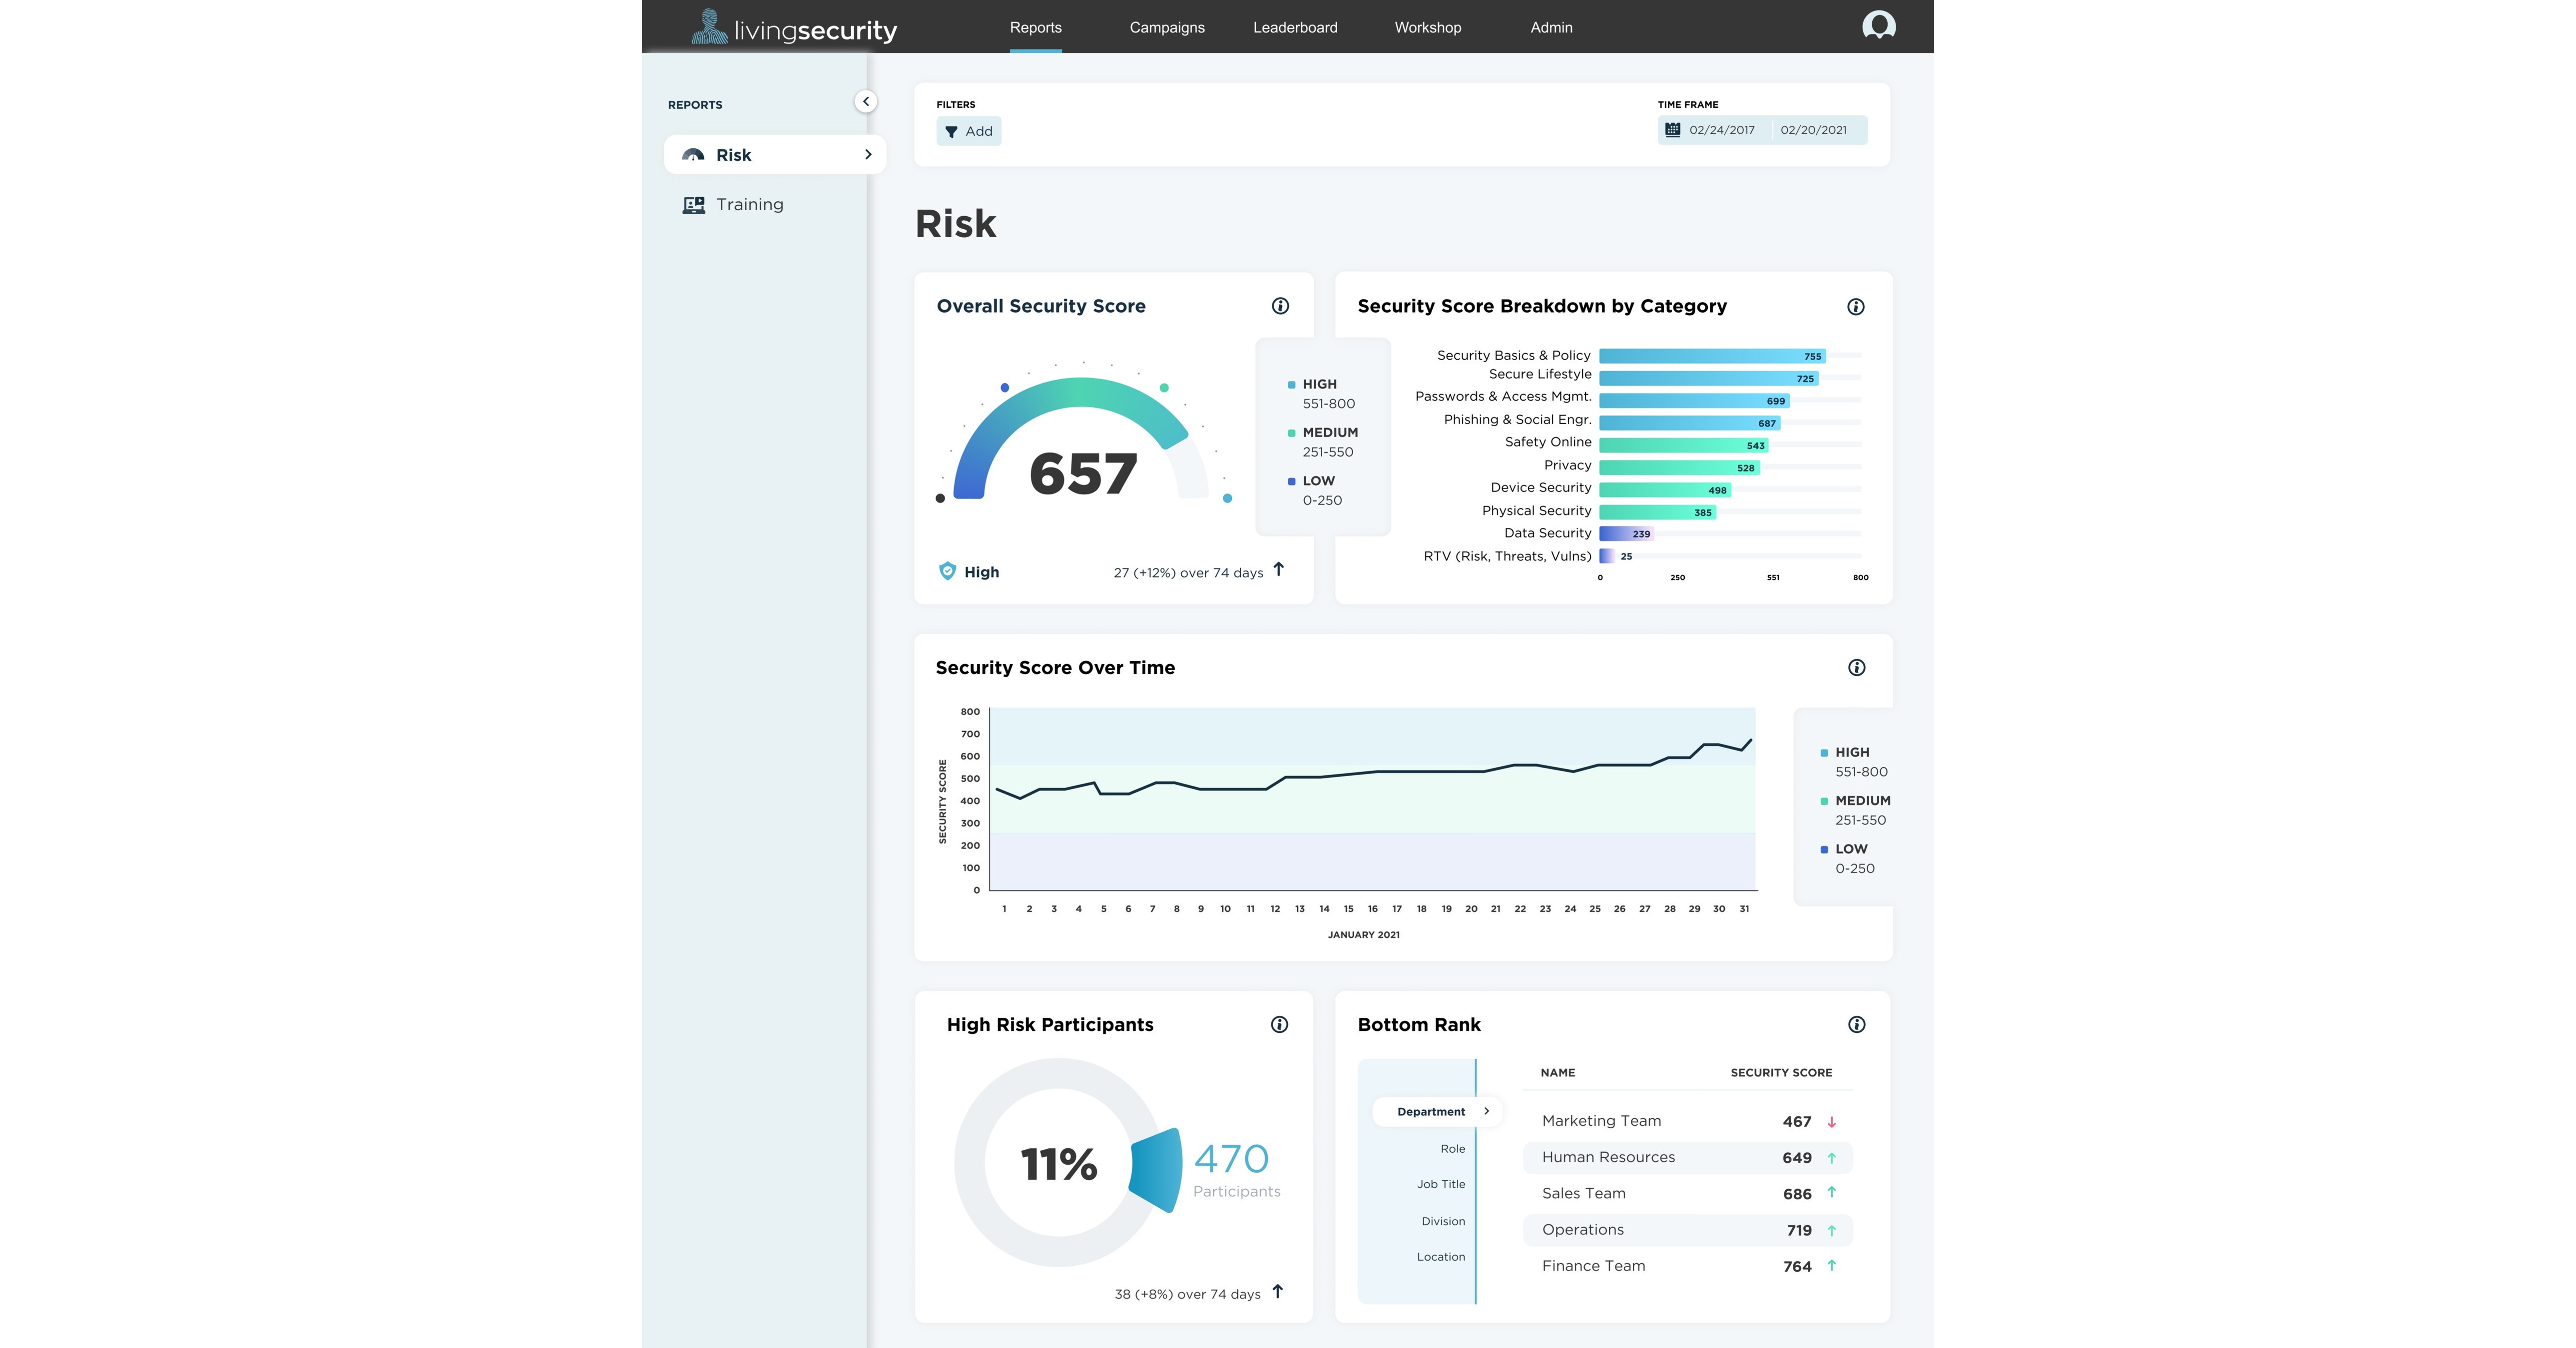Click the info icon on Security Score Over Time card
This screenshot has width=2576, height=1348.
click(1857, 668)
